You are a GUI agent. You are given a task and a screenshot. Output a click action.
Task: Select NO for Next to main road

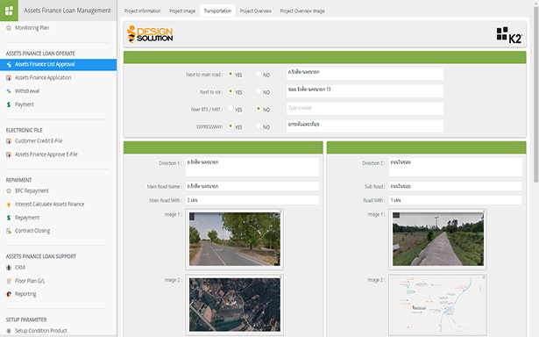click(x=259, y=74)
